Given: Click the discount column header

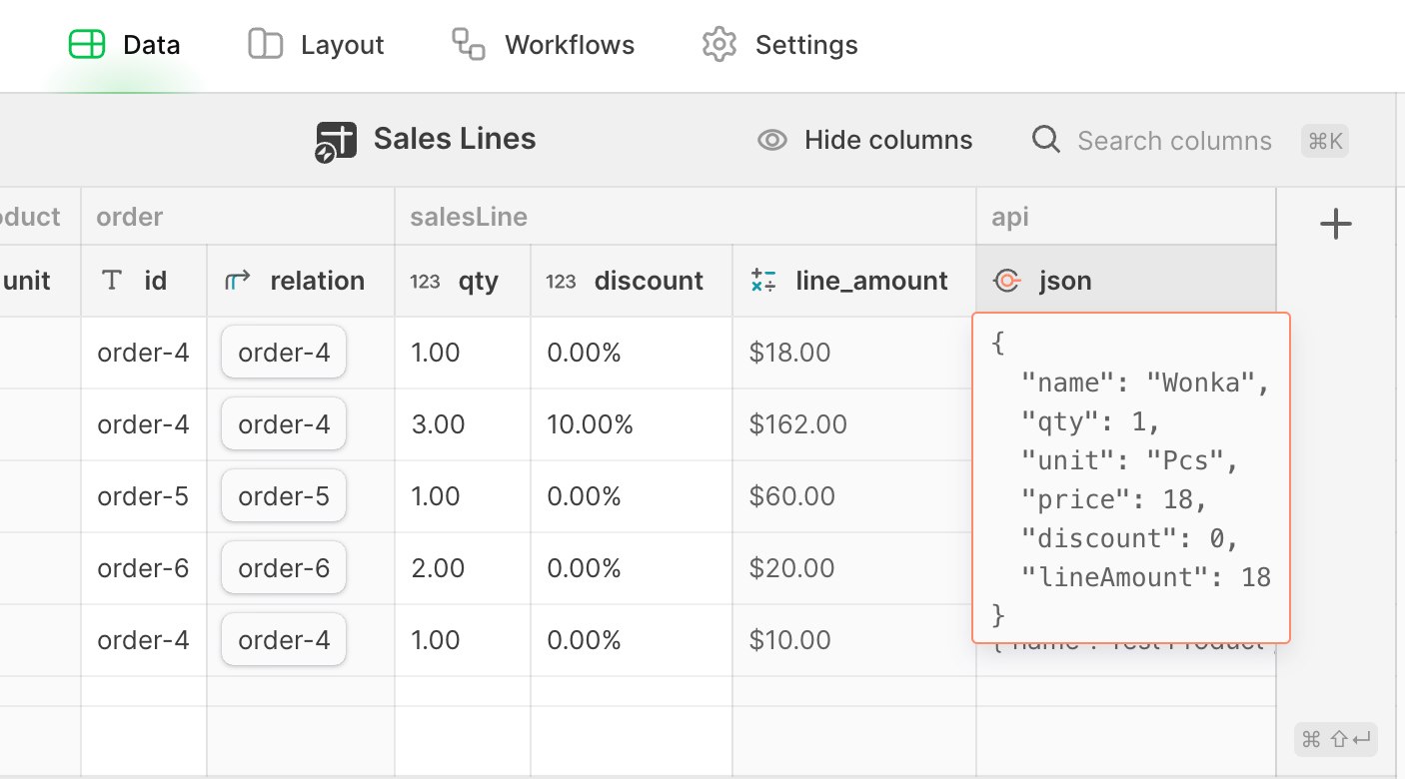Looking at the screenshot, I should coord(632,281).
